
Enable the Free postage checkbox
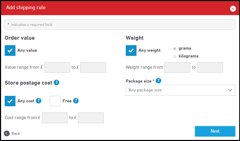click(55, 101)
